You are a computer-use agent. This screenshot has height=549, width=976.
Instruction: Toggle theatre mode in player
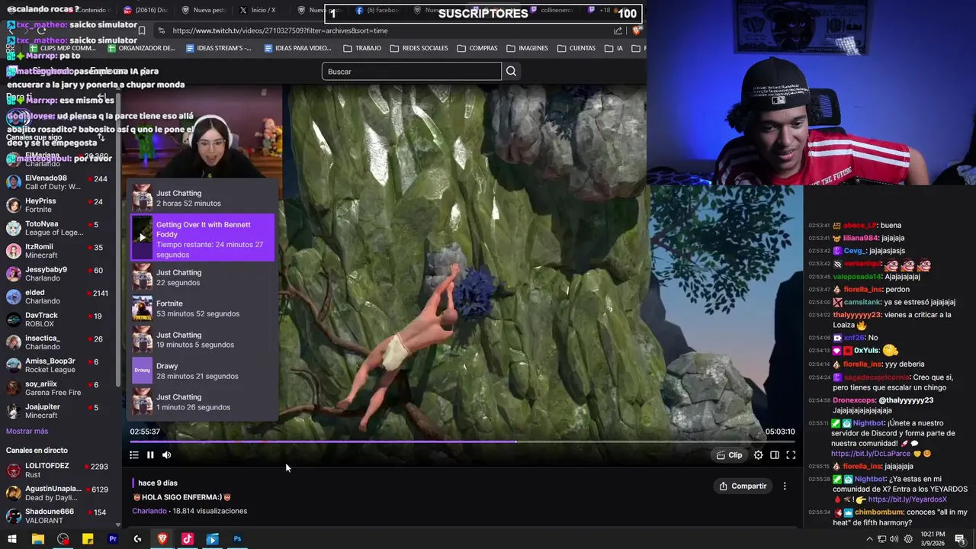[775, 455]
